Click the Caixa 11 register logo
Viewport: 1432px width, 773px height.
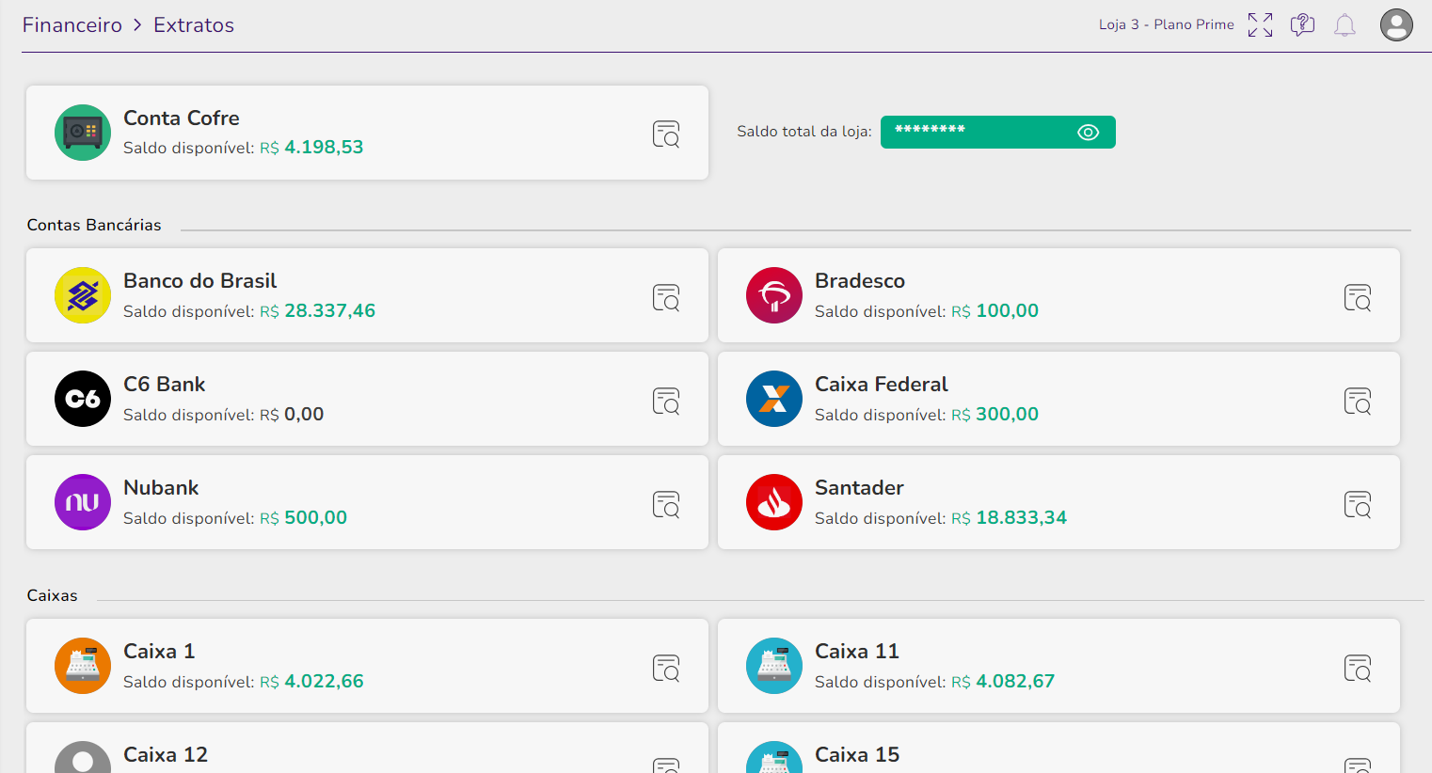774,666
